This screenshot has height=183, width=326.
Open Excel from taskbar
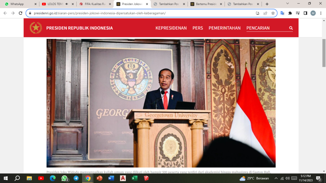point(135,178)
